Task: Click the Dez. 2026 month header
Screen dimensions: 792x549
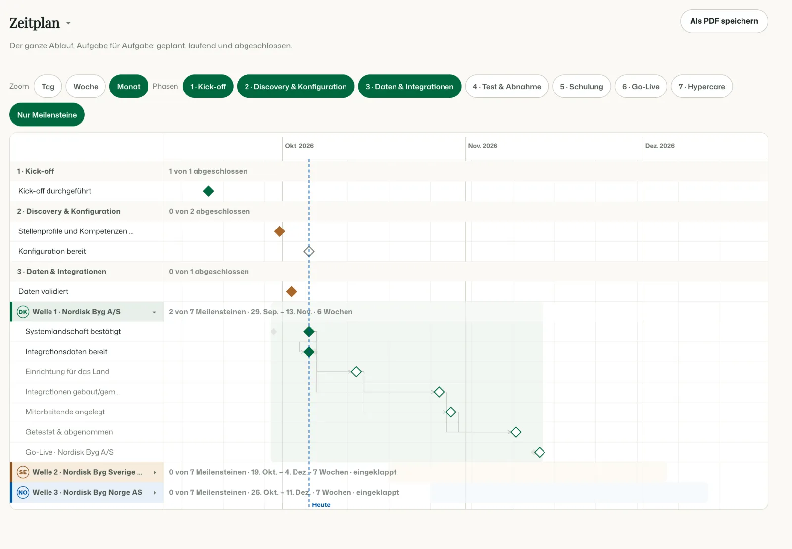Action: pos(660,146)
